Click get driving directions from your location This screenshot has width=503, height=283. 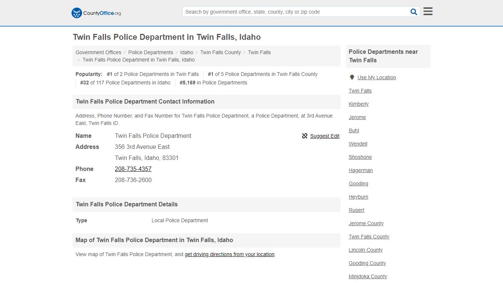click(x=229, y=254)
